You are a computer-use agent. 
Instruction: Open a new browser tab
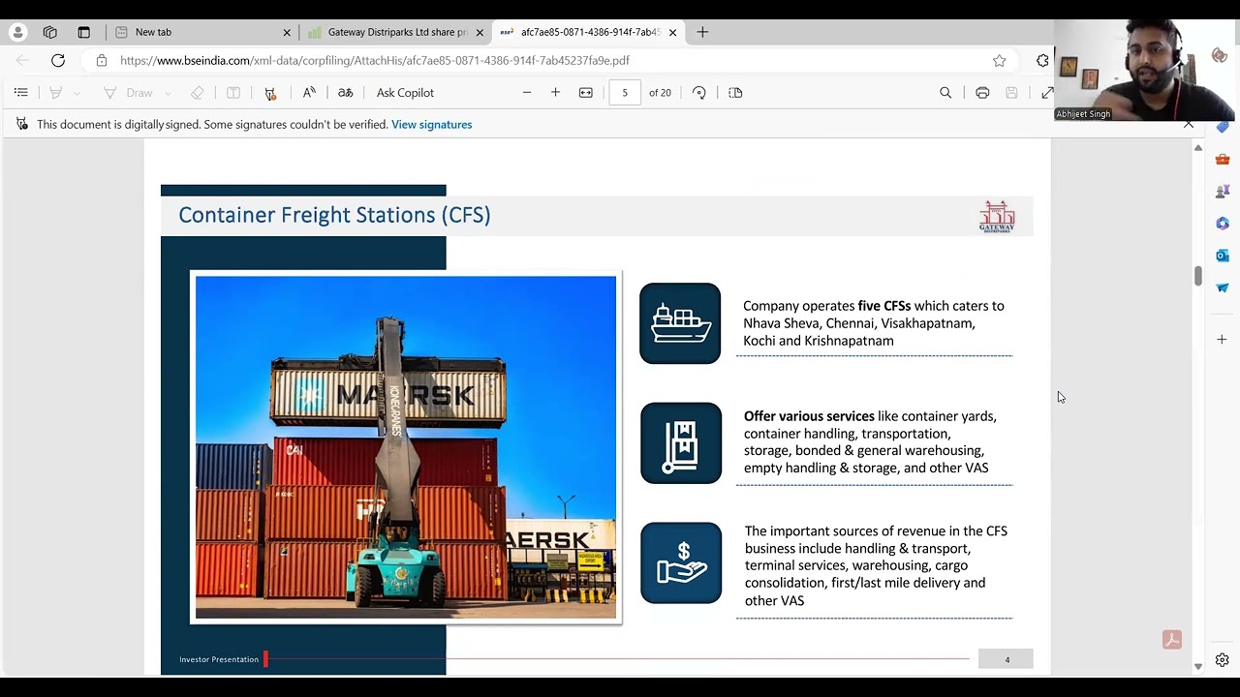(702, 32)
